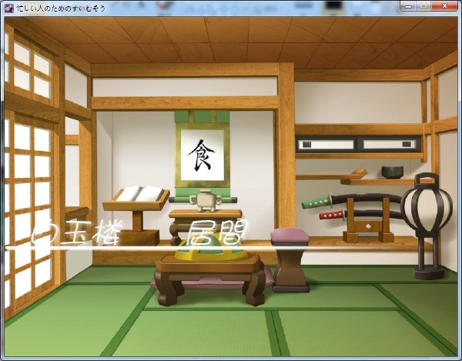Screen dimensions: 462x361
Task: Click the window title text 忙しい人のためのすいむそう
Action: tap(61, 8)
